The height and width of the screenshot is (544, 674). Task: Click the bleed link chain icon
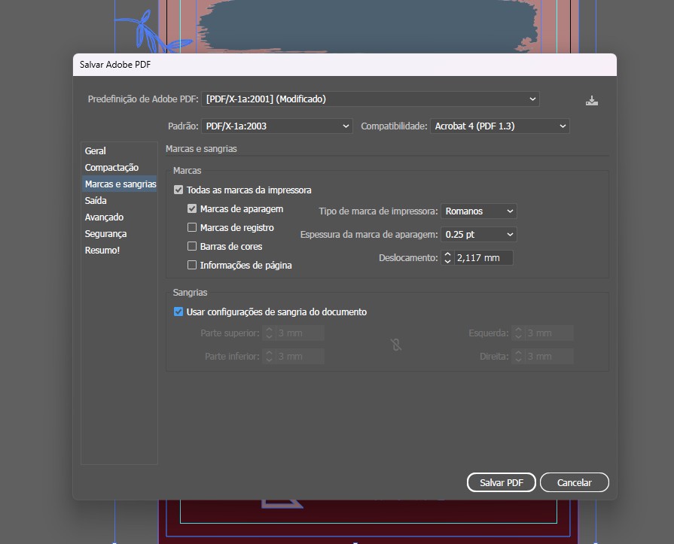(396, 345)
